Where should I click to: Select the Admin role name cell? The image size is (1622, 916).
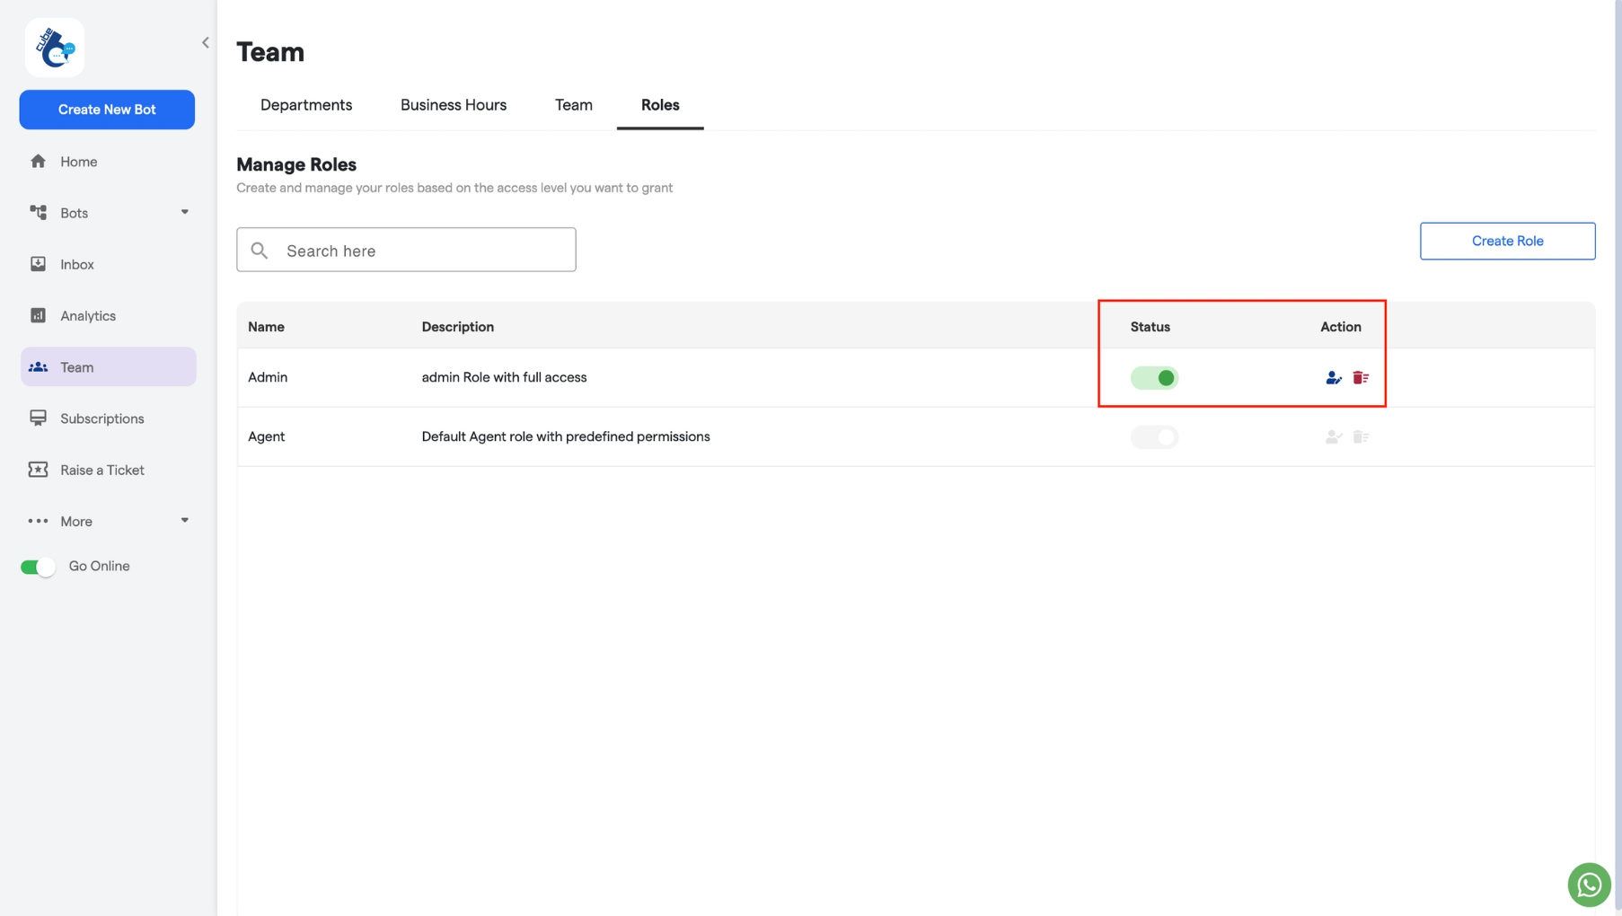pyautogui.click(x=268, y=377)
